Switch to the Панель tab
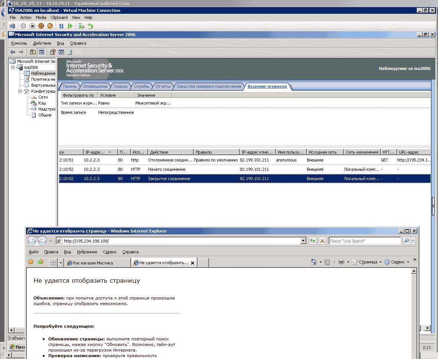This screenshot has width=438, height=359. (70, 86)
